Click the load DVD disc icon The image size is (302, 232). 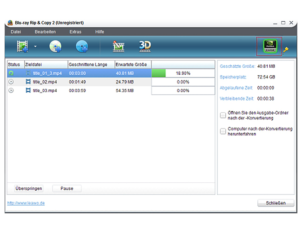tap(55, 46)
